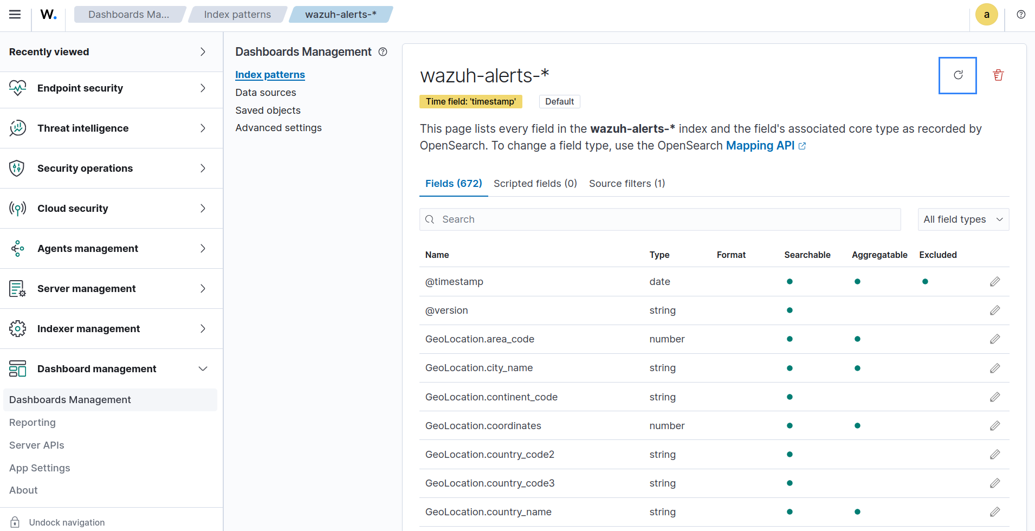Expand Server management chevron
Image resolution: width=1035 pixels, height=531 pixels.
coord(203,289)
